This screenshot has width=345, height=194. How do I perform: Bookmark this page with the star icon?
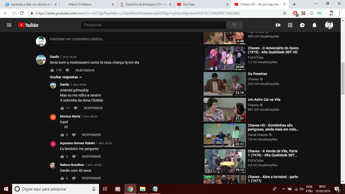point(285,13)
